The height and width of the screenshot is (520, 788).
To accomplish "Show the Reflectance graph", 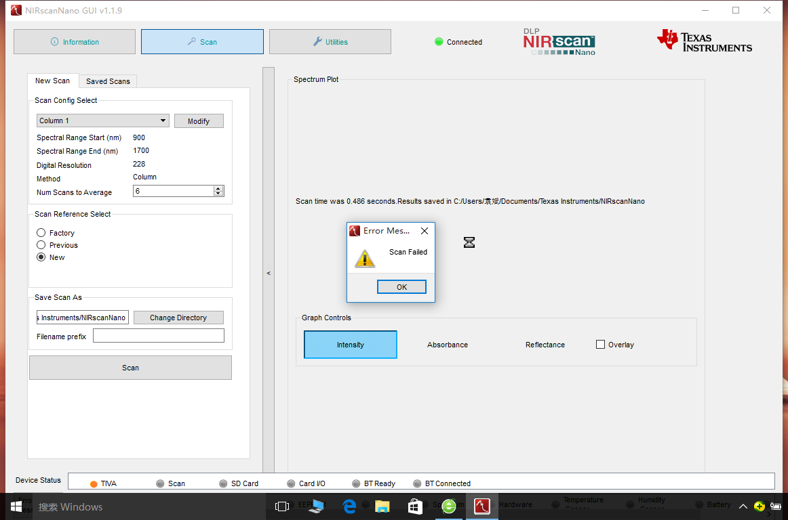I will pyautogui.click(x=545, y=345).
